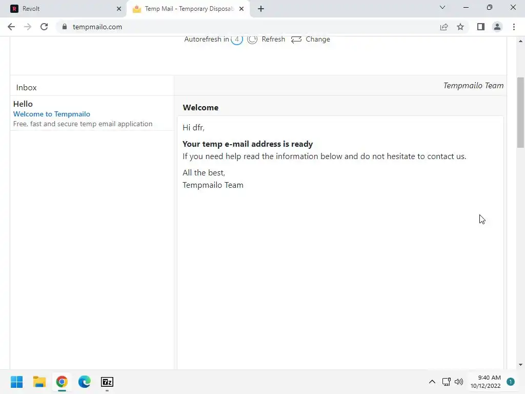Share this page icon

point(444,27)
